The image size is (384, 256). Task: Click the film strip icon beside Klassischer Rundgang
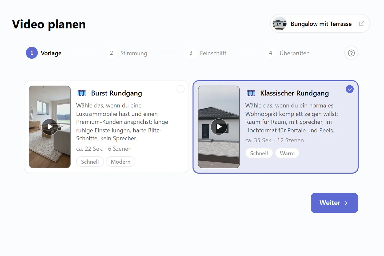[x=251, y=93]
